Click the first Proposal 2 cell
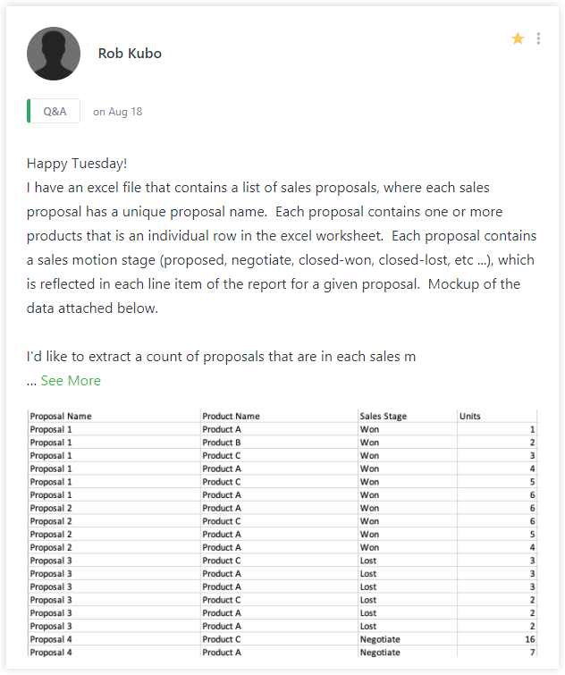The image size is (565, 675). (x=51, y=508)
